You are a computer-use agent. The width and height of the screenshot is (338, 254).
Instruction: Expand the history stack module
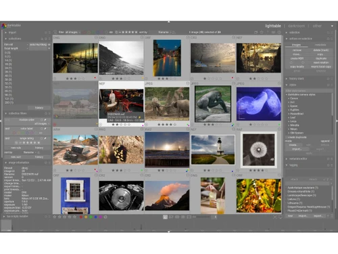(287, 79)
